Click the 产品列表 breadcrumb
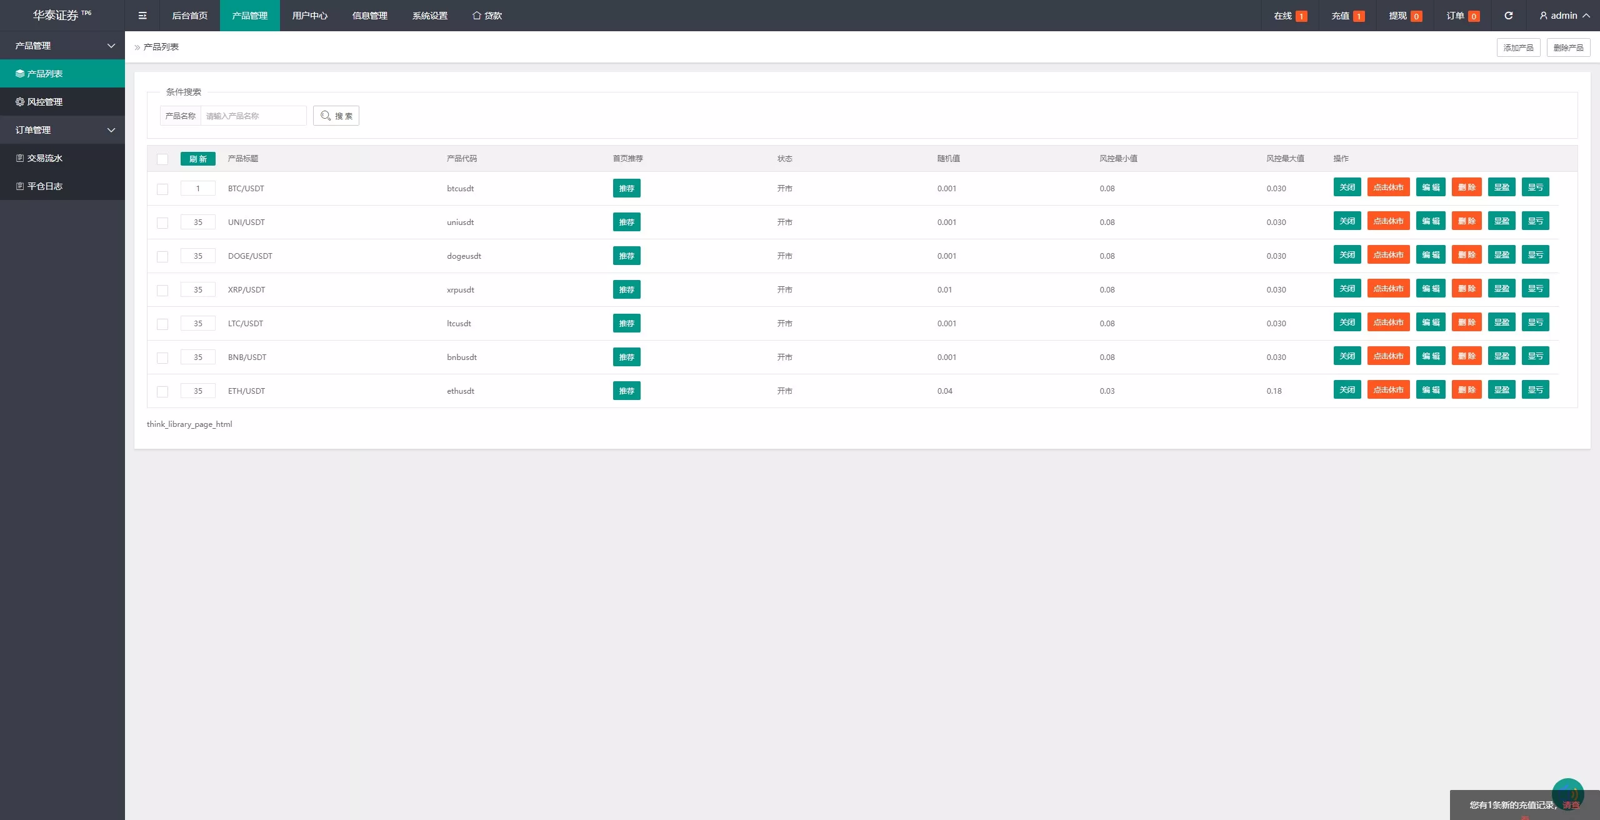This screenshot has width=1600, height=820. pyautogui.click(x=161, y=47)
